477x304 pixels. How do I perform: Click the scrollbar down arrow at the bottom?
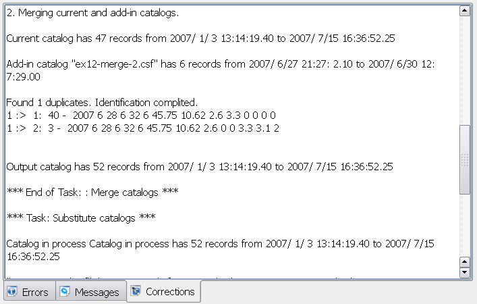click(465, 272)
